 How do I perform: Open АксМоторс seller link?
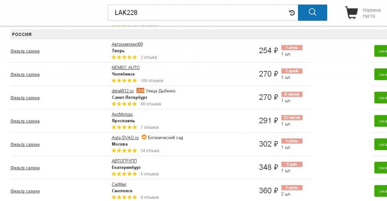point(122,114)
